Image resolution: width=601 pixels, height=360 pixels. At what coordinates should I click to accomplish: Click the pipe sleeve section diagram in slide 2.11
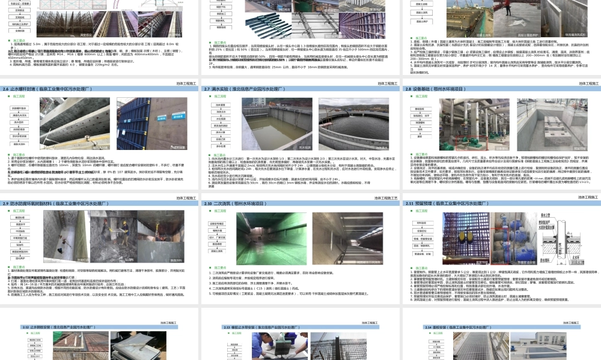tap(562, 239)
